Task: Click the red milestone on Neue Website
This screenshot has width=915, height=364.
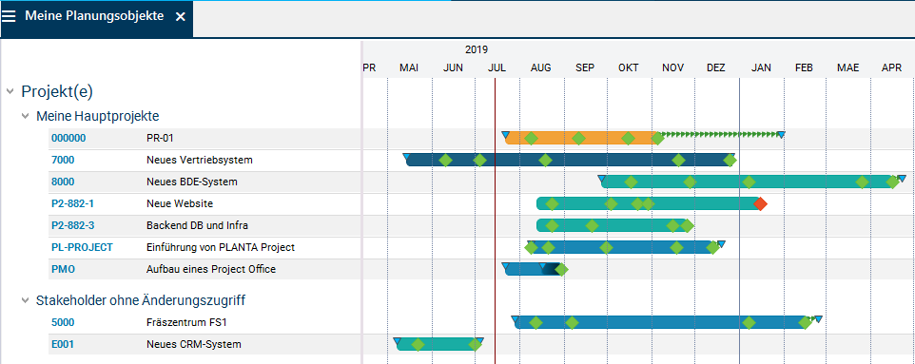Action: pyautogui.click(x=760, y=203)
